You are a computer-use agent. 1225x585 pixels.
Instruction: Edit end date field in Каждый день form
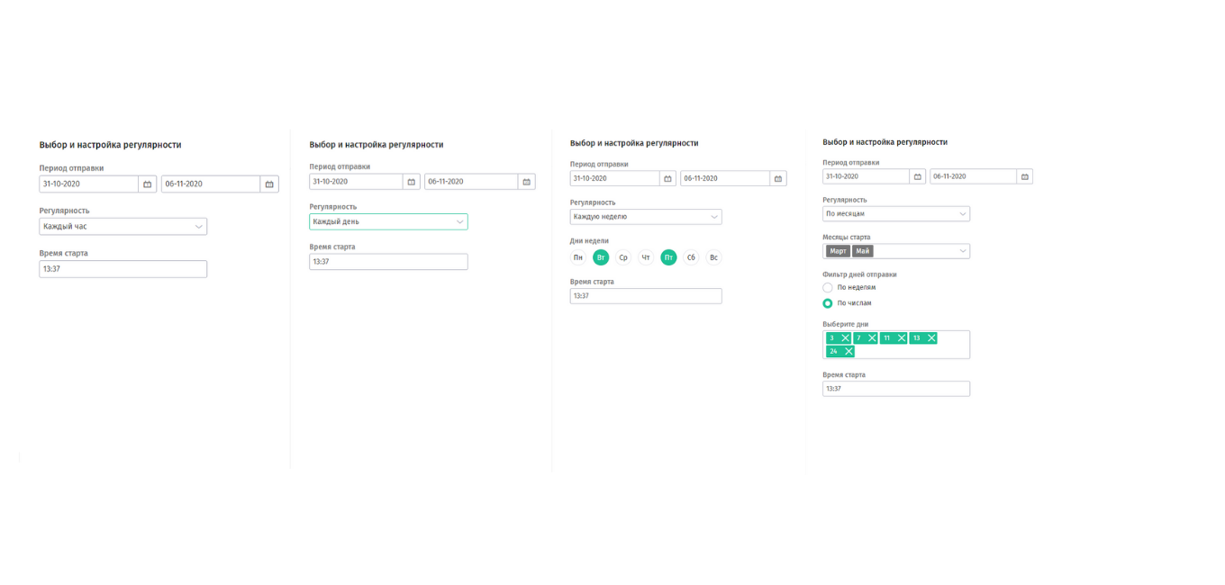point(471,182)
